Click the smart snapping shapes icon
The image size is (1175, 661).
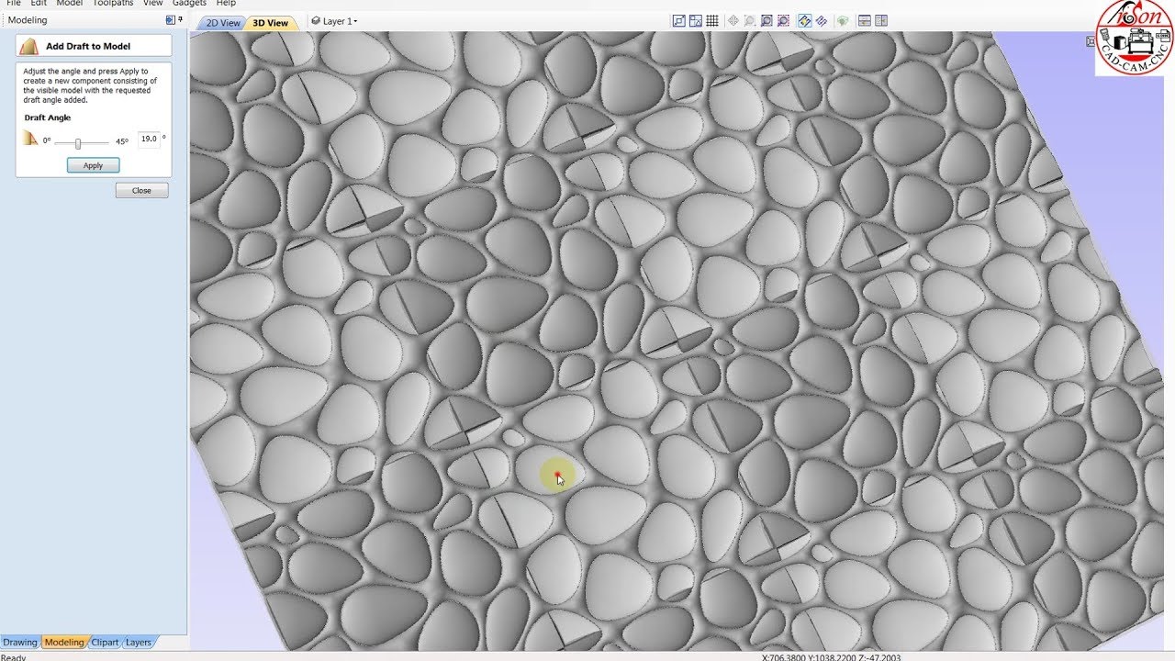coord(696,21)
